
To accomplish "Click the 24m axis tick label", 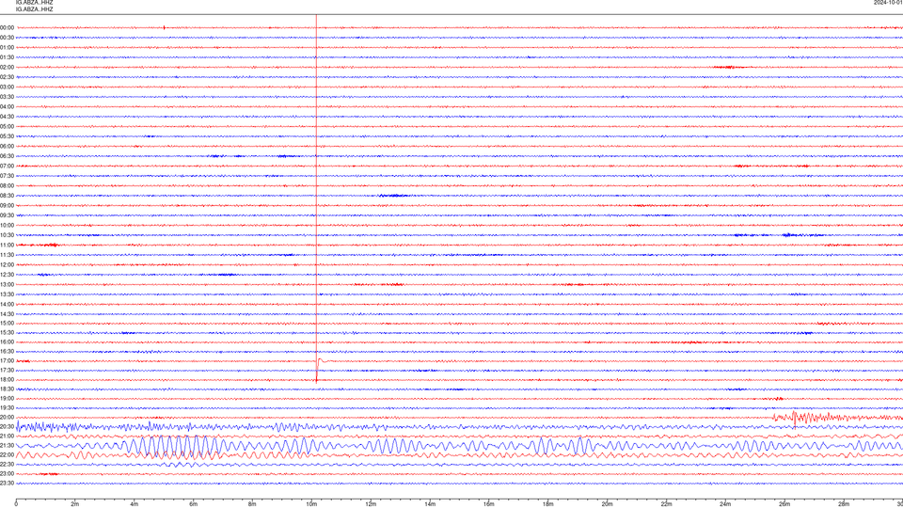I will tap(725, 504).
